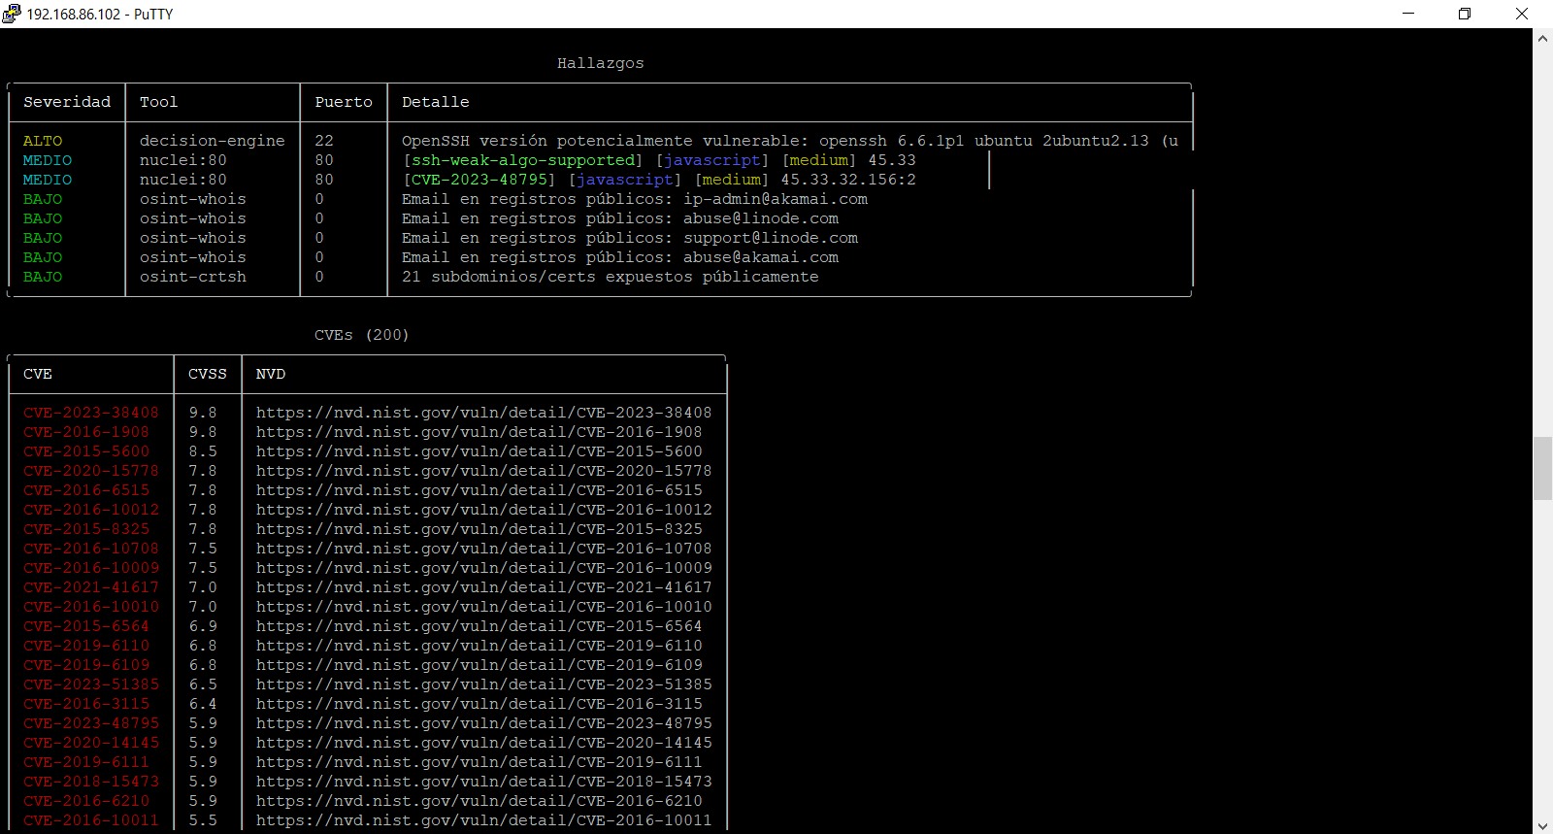This screenshot has height=834, width=1553.
Task: Click '21 subdominios/certs expuestos públicamente' detail
Action: point(611,277)
